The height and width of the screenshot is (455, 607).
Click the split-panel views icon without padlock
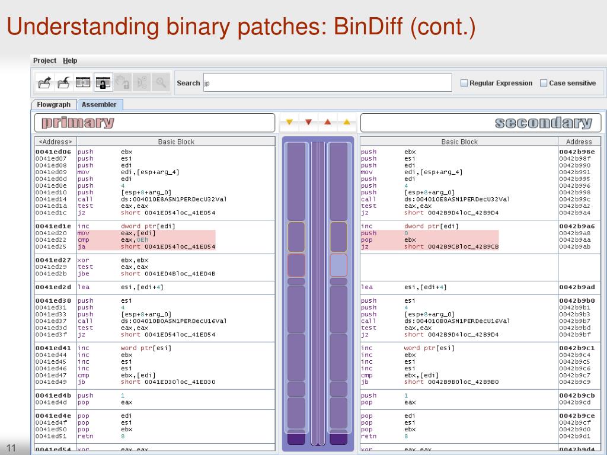(82, 83)
